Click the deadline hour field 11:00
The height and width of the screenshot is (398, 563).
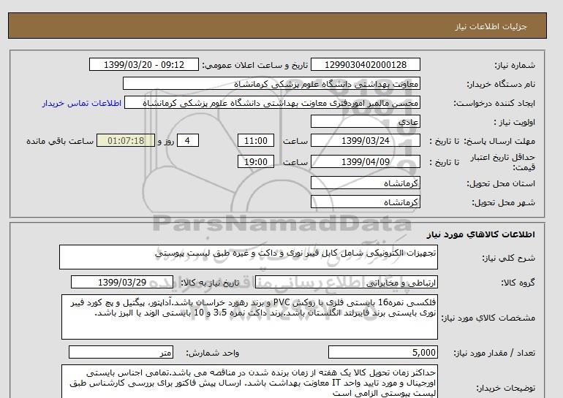[x=256, y=140]
